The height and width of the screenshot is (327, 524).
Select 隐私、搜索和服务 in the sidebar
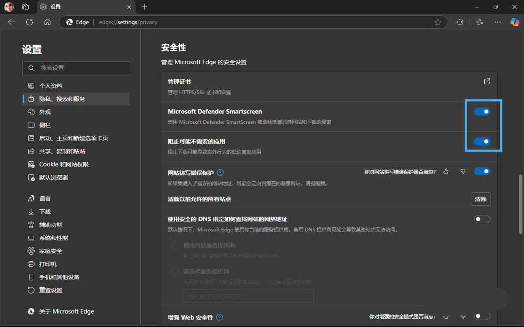click(76, 99)
